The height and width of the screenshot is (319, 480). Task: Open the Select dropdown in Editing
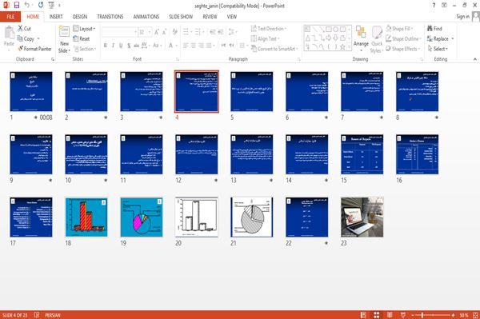[438, 49]
